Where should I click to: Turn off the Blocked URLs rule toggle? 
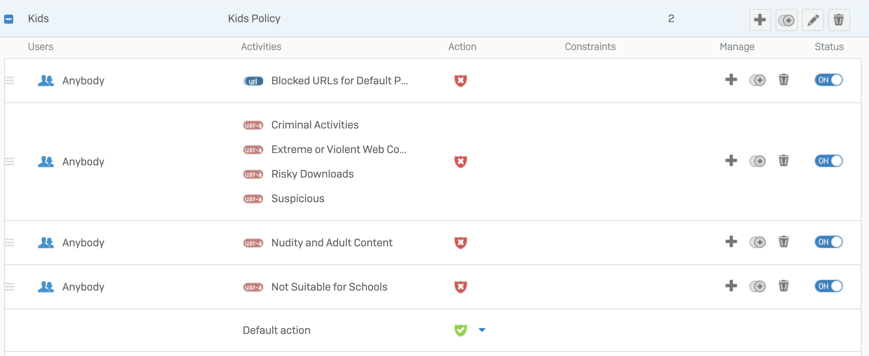point(828,80)
